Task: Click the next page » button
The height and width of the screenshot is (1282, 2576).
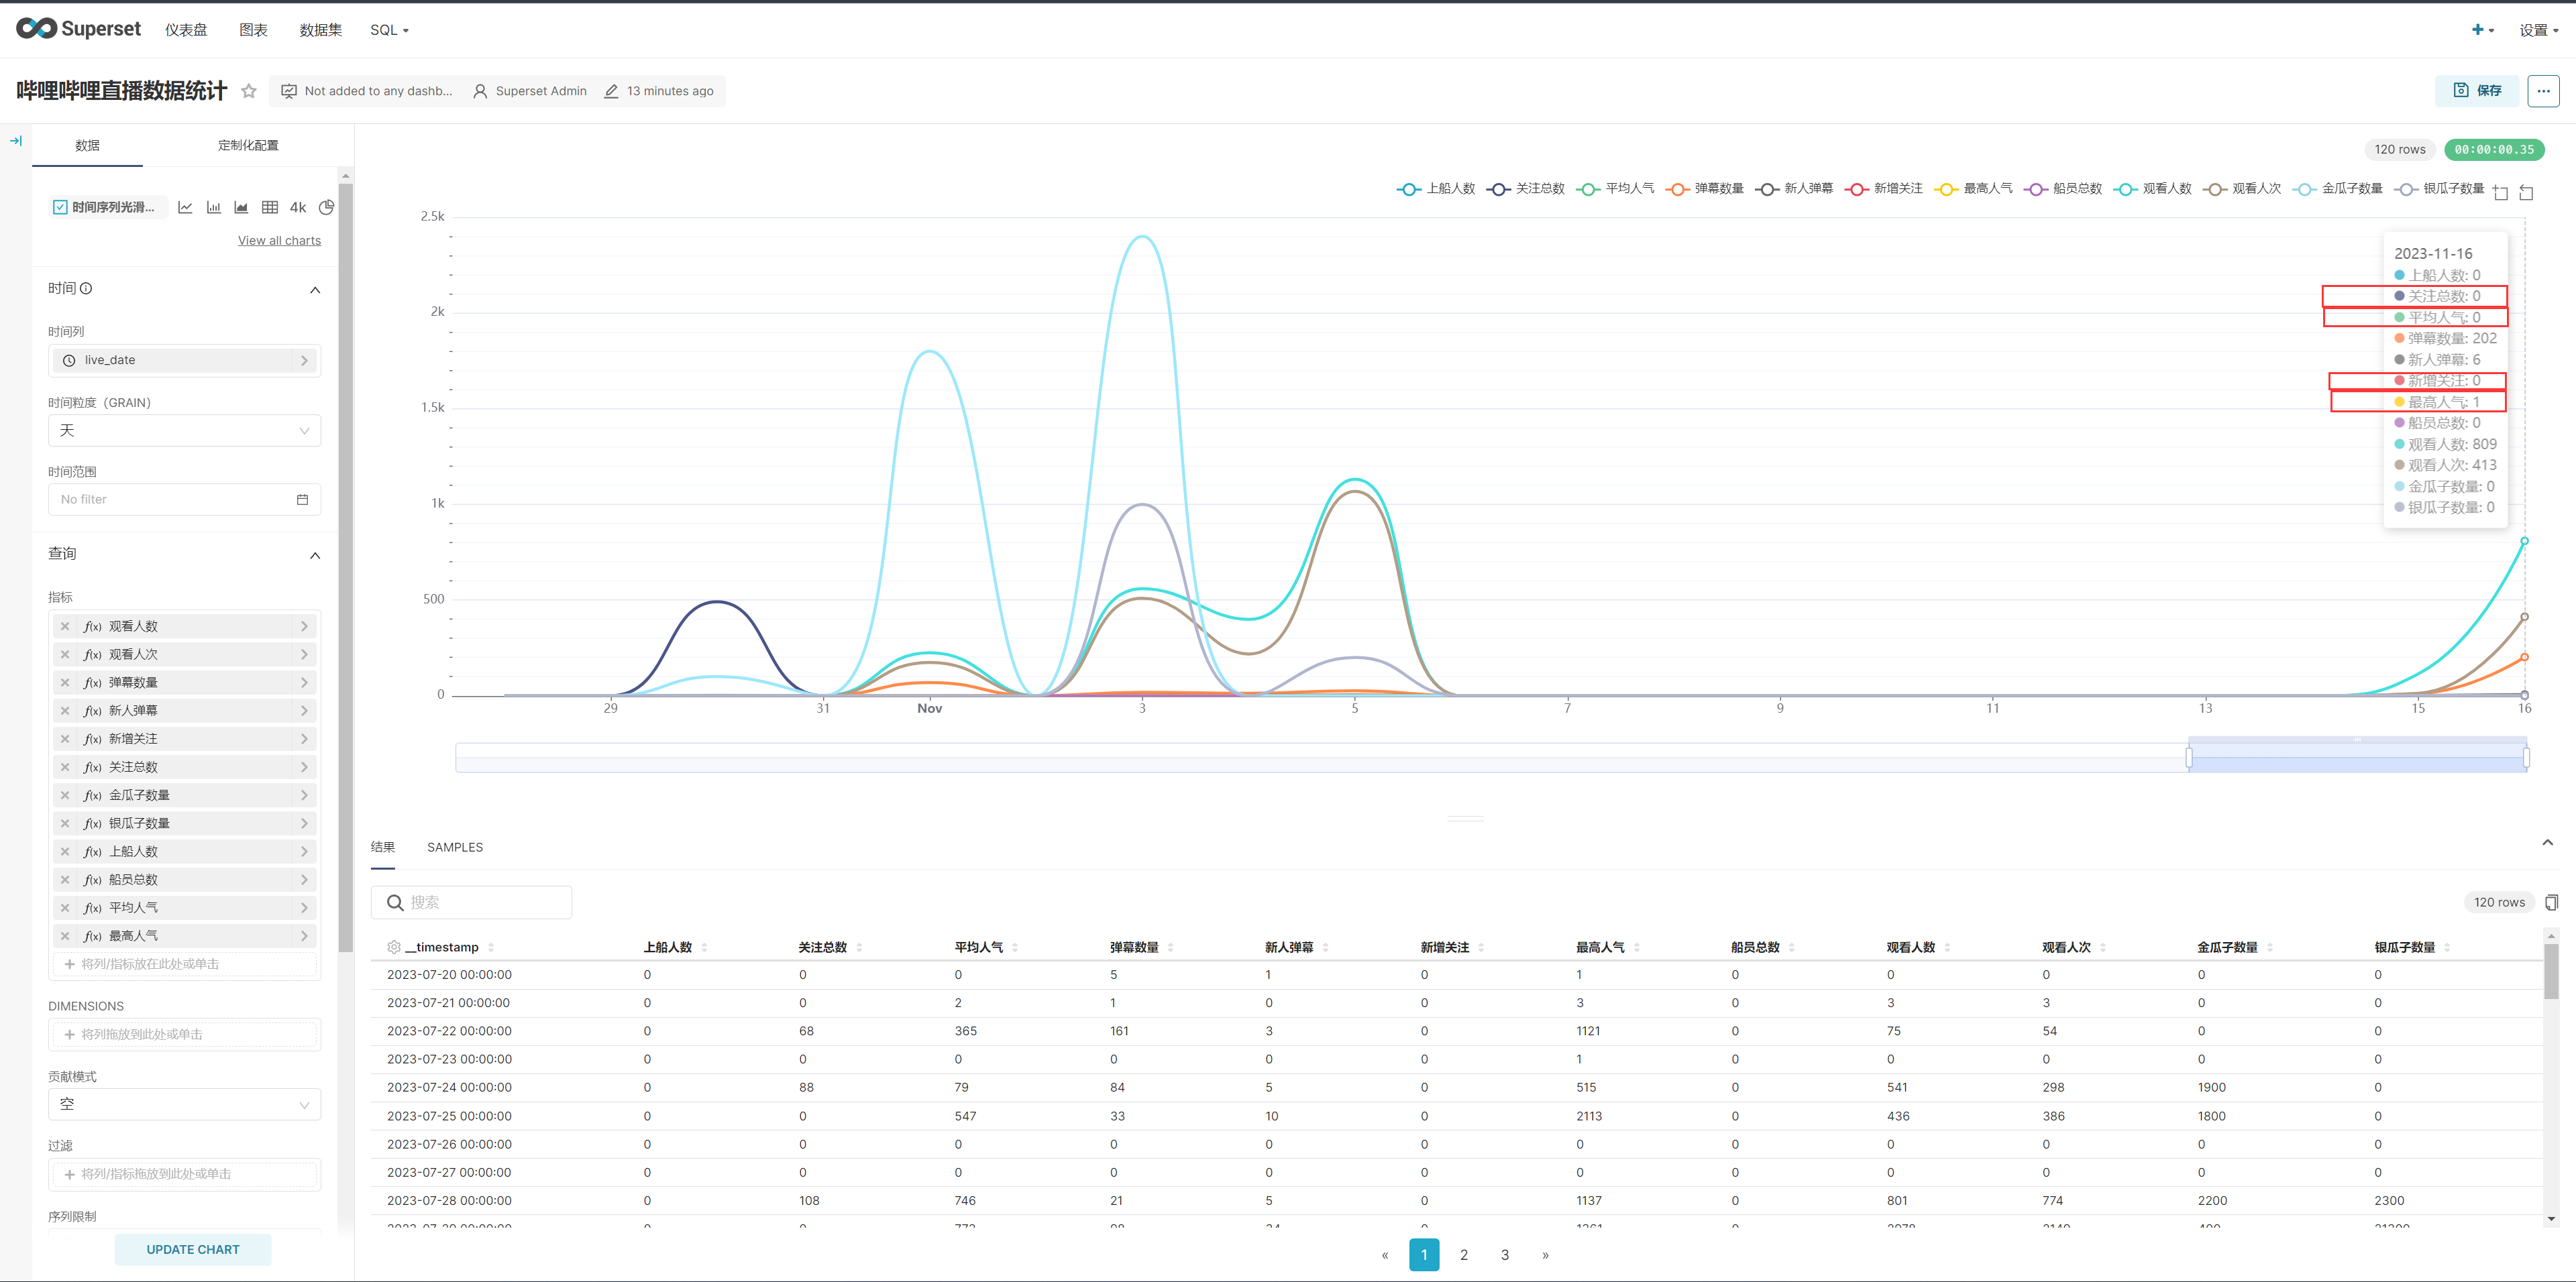Action: point(1545,1255)
